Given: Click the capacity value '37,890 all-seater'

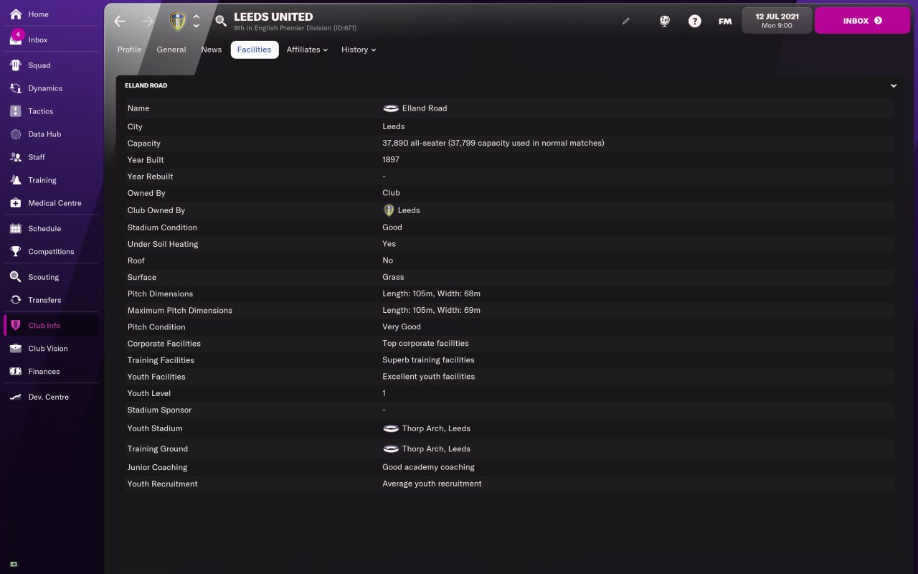Looking at the screenshot, I should pos(414,143).
